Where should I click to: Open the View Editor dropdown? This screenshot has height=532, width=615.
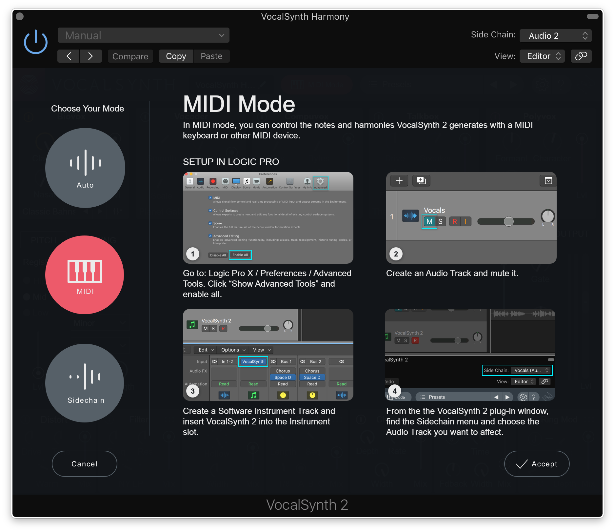pos(542,56)
